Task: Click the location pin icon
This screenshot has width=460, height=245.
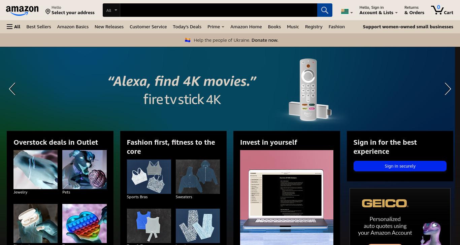Action: [48, 12]
